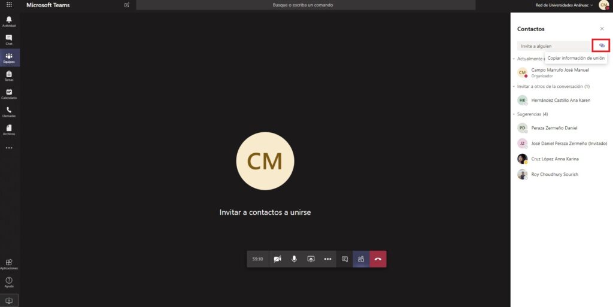Mute the microphone
613x307 pixels.
294,259
